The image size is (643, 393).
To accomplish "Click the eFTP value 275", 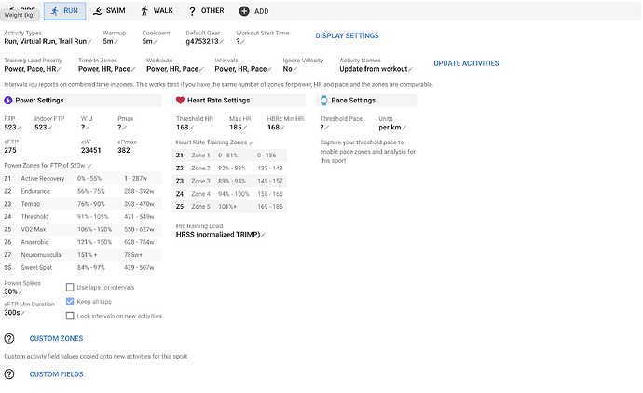I will click(x=10, y=150).
